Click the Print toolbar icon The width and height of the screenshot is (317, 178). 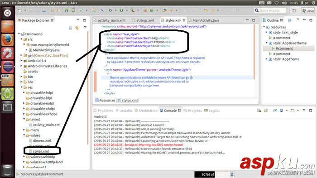tap(44, 10)
